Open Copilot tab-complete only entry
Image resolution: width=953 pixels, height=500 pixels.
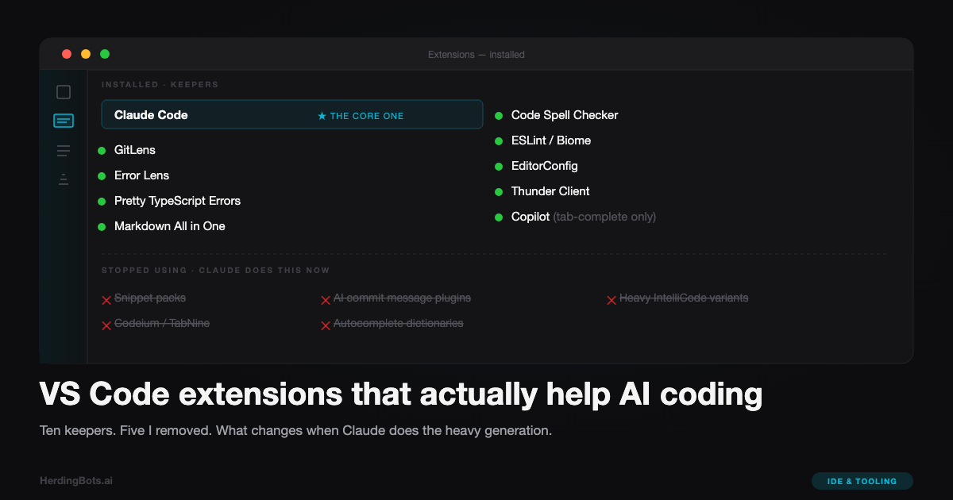(x=584, y=217)
